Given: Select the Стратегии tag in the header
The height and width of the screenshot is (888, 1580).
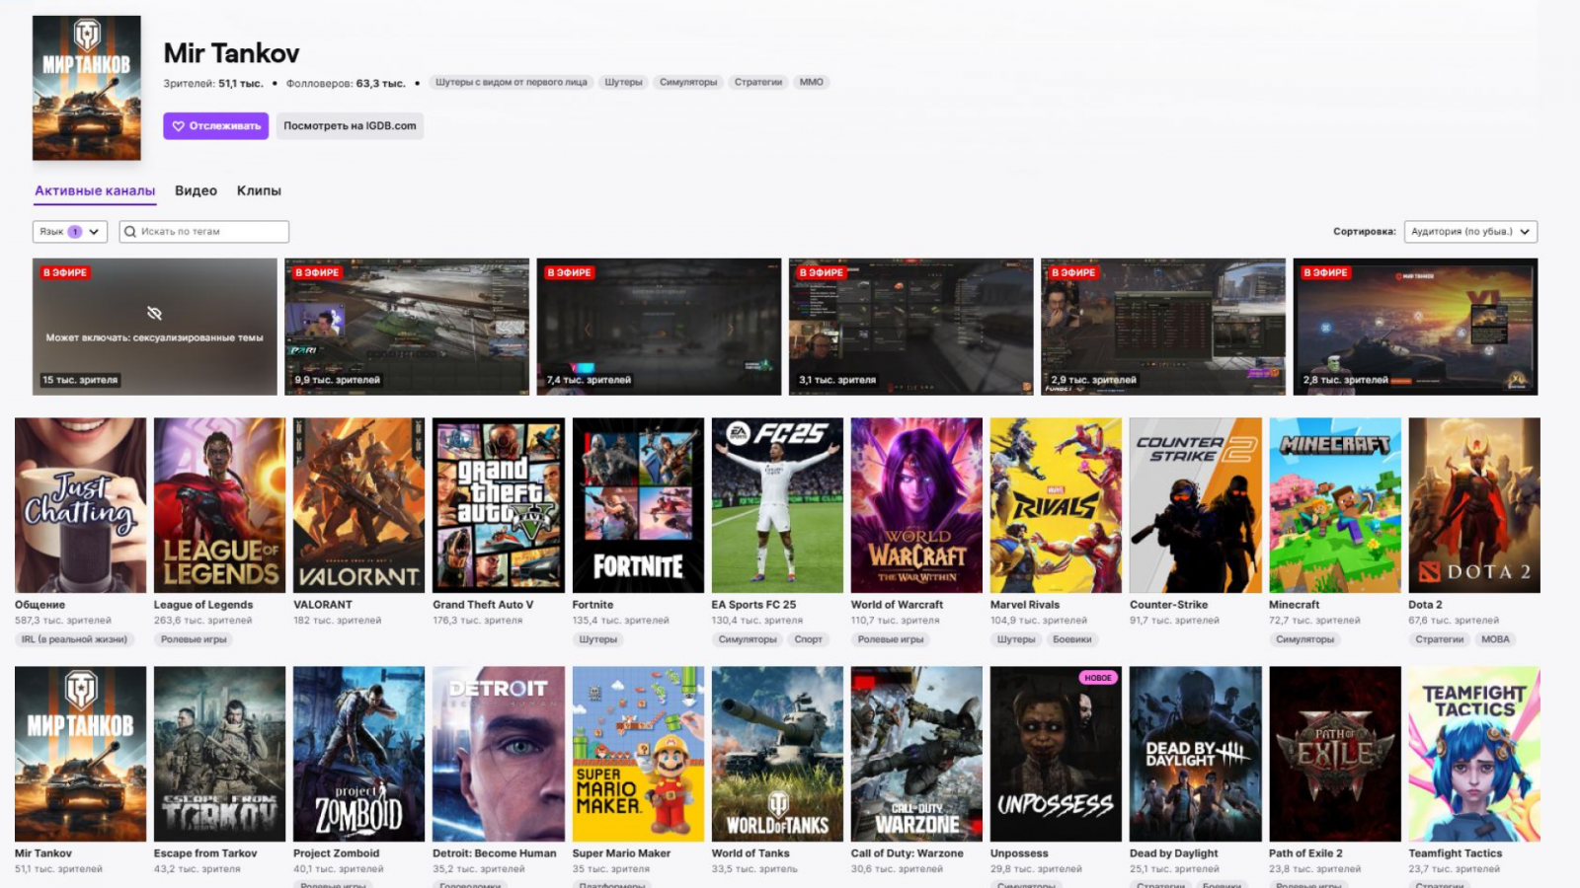Looking at the screenshot, I should pyautogui.click(x=758, y=82).
